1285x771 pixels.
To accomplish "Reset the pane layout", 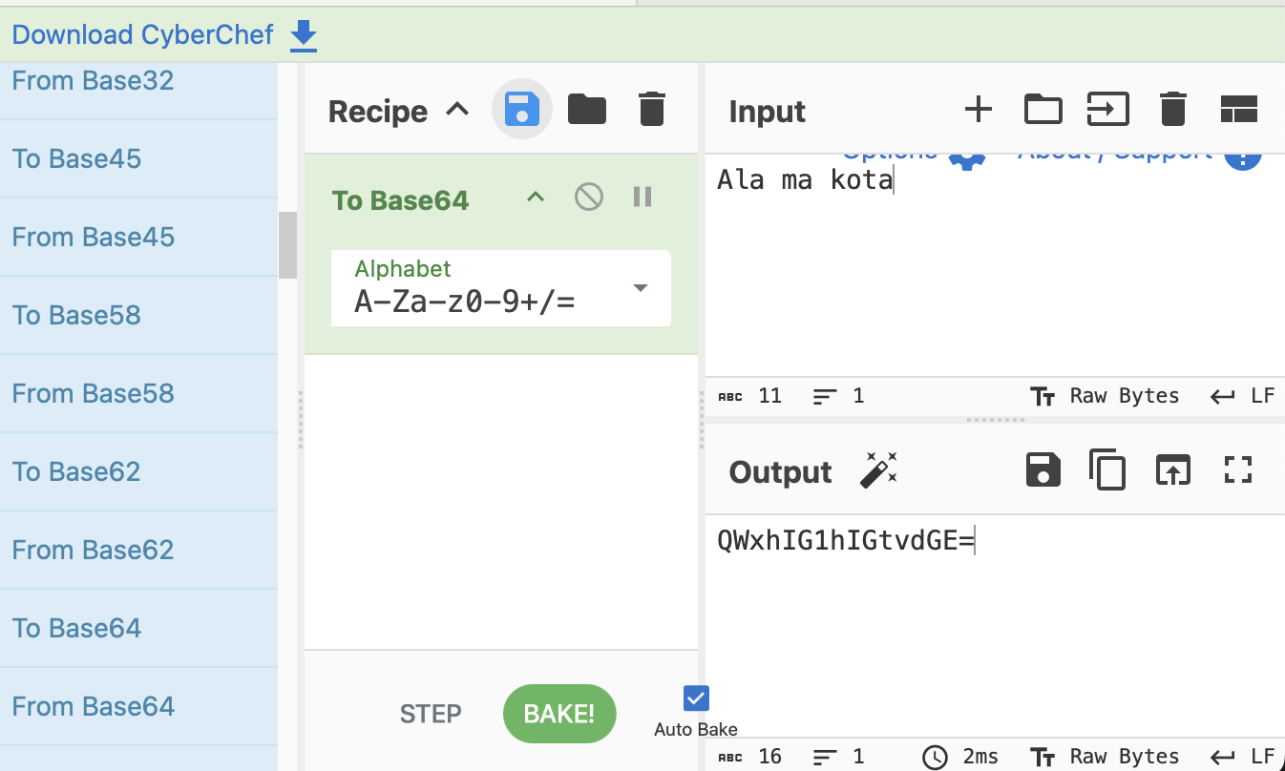I will (1238, 110).
